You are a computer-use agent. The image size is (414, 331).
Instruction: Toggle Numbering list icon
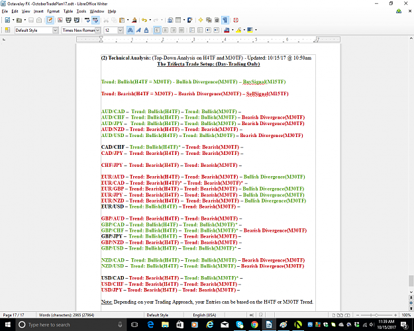(x=192, y=30)
